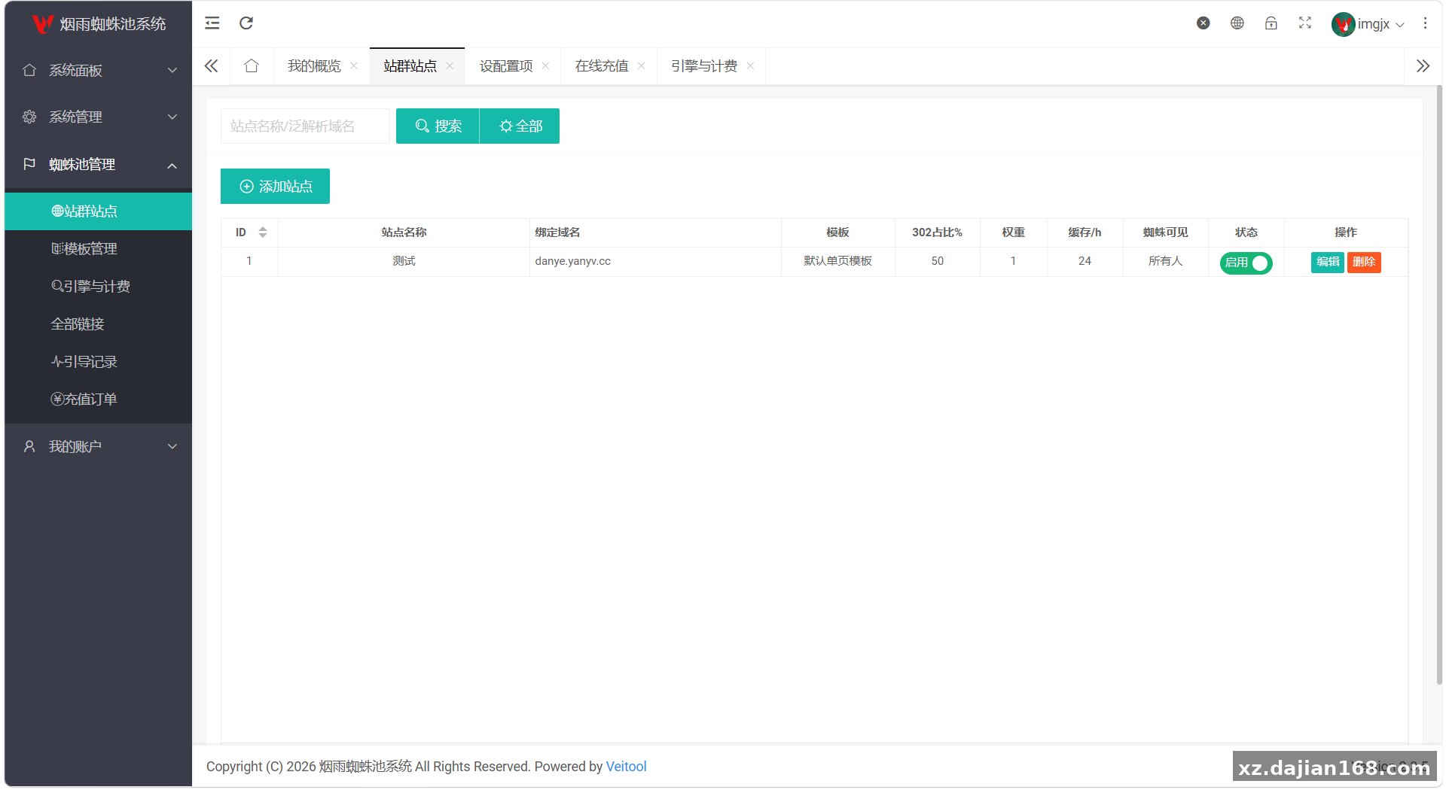Select the 站群站点 tab
The height and width of the screenshot is (790, 1446).
[410, 66]
